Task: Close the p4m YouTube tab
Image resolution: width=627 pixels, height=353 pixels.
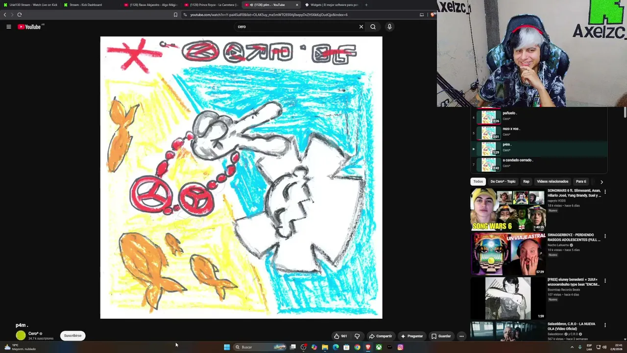Action: tap(297, 5)
